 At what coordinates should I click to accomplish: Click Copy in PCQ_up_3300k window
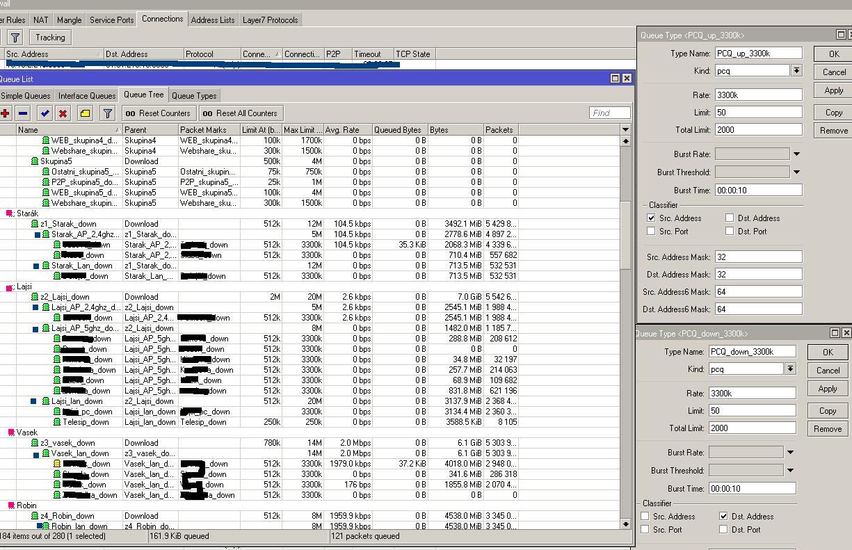834,112
